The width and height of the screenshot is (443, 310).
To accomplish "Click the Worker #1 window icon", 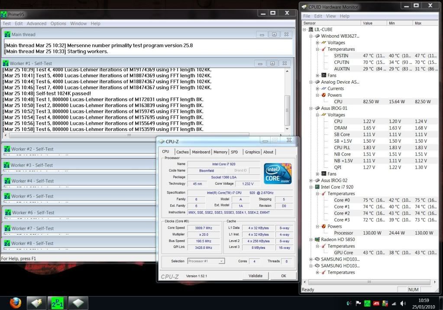I will coord(5,63).
